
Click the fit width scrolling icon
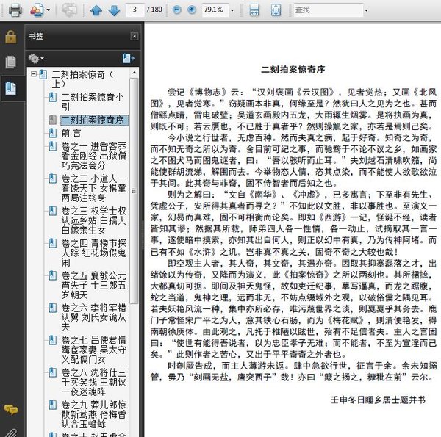coord(254,10)
